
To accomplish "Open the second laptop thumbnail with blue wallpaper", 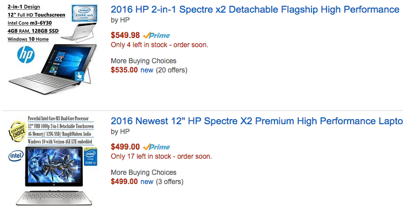I will (53, 161).
